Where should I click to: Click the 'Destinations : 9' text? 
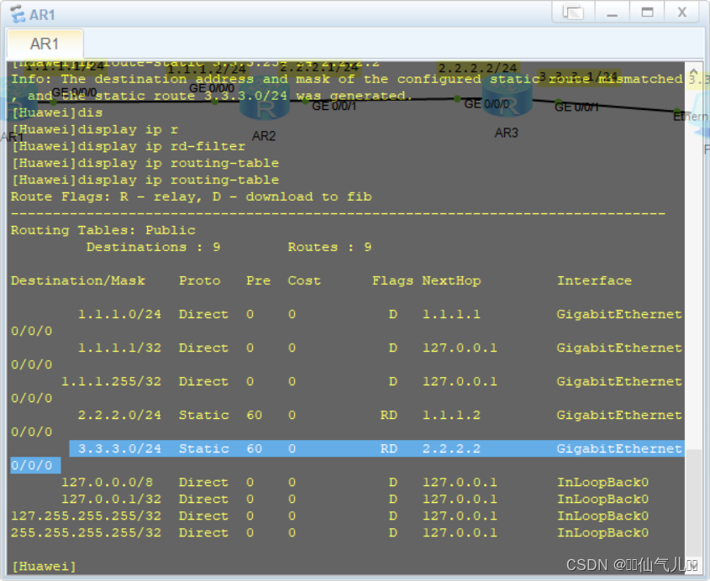point(154,247)
